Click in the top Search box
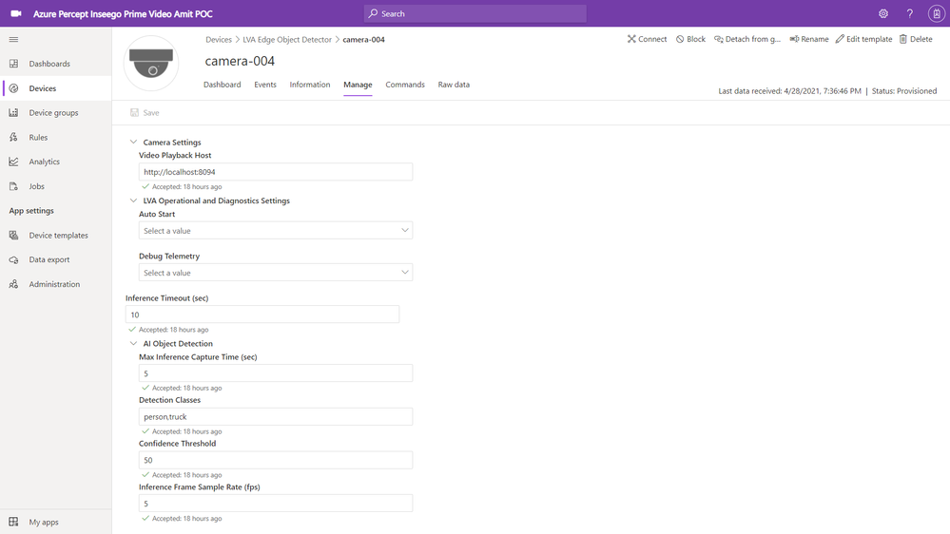The height and width of the screenshot is (534, 950). [x=475, y=13]
